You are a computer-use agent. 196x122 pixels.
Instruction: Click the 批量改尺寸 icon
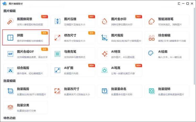[x=57, y=91]
